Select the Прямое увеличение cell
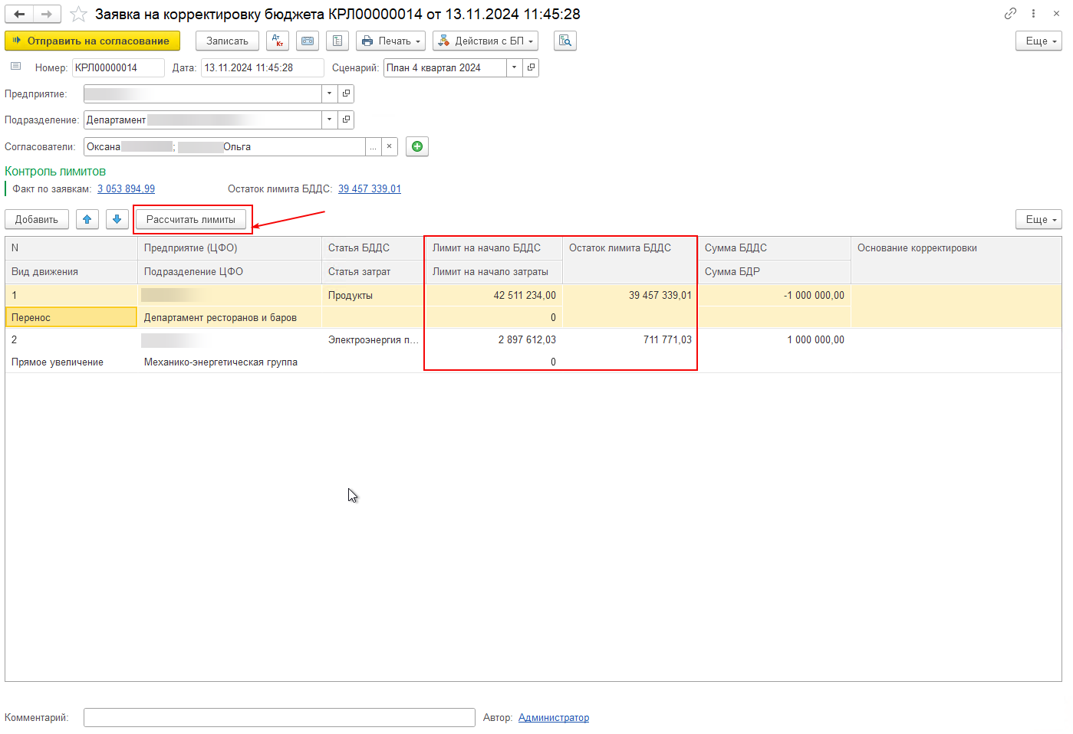 [x=71, y=362]
